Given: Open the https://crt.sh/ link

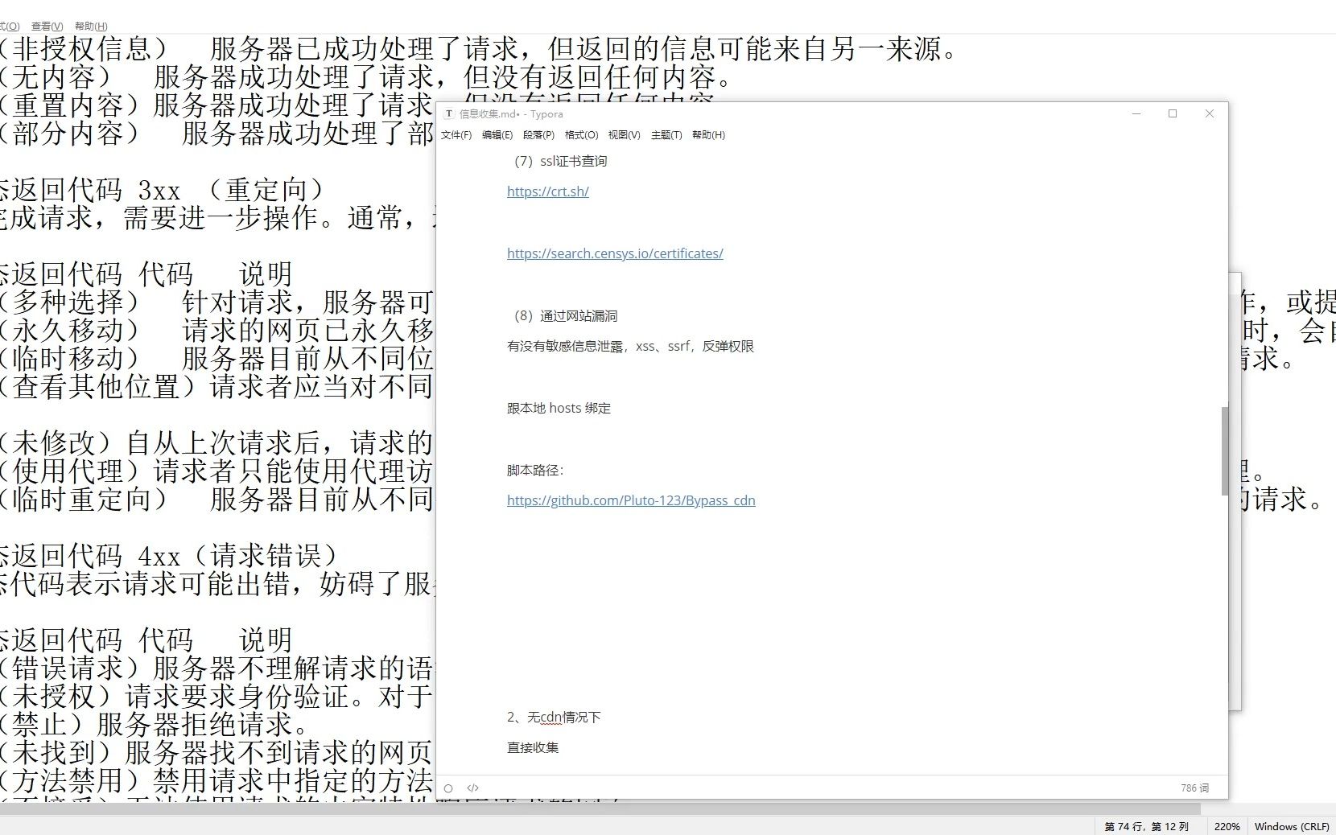Looking at the screenshot, I should click(548, 191).
